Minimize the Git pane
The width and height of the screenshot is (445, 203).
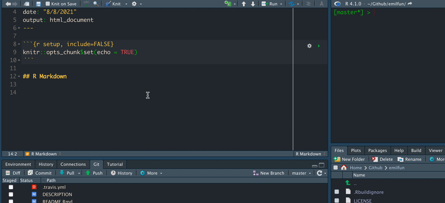[315, 166]
